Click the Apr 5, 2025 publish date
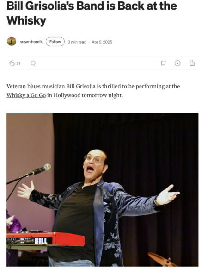This screenshot has height=269, width=208. (x=102, y=42)
